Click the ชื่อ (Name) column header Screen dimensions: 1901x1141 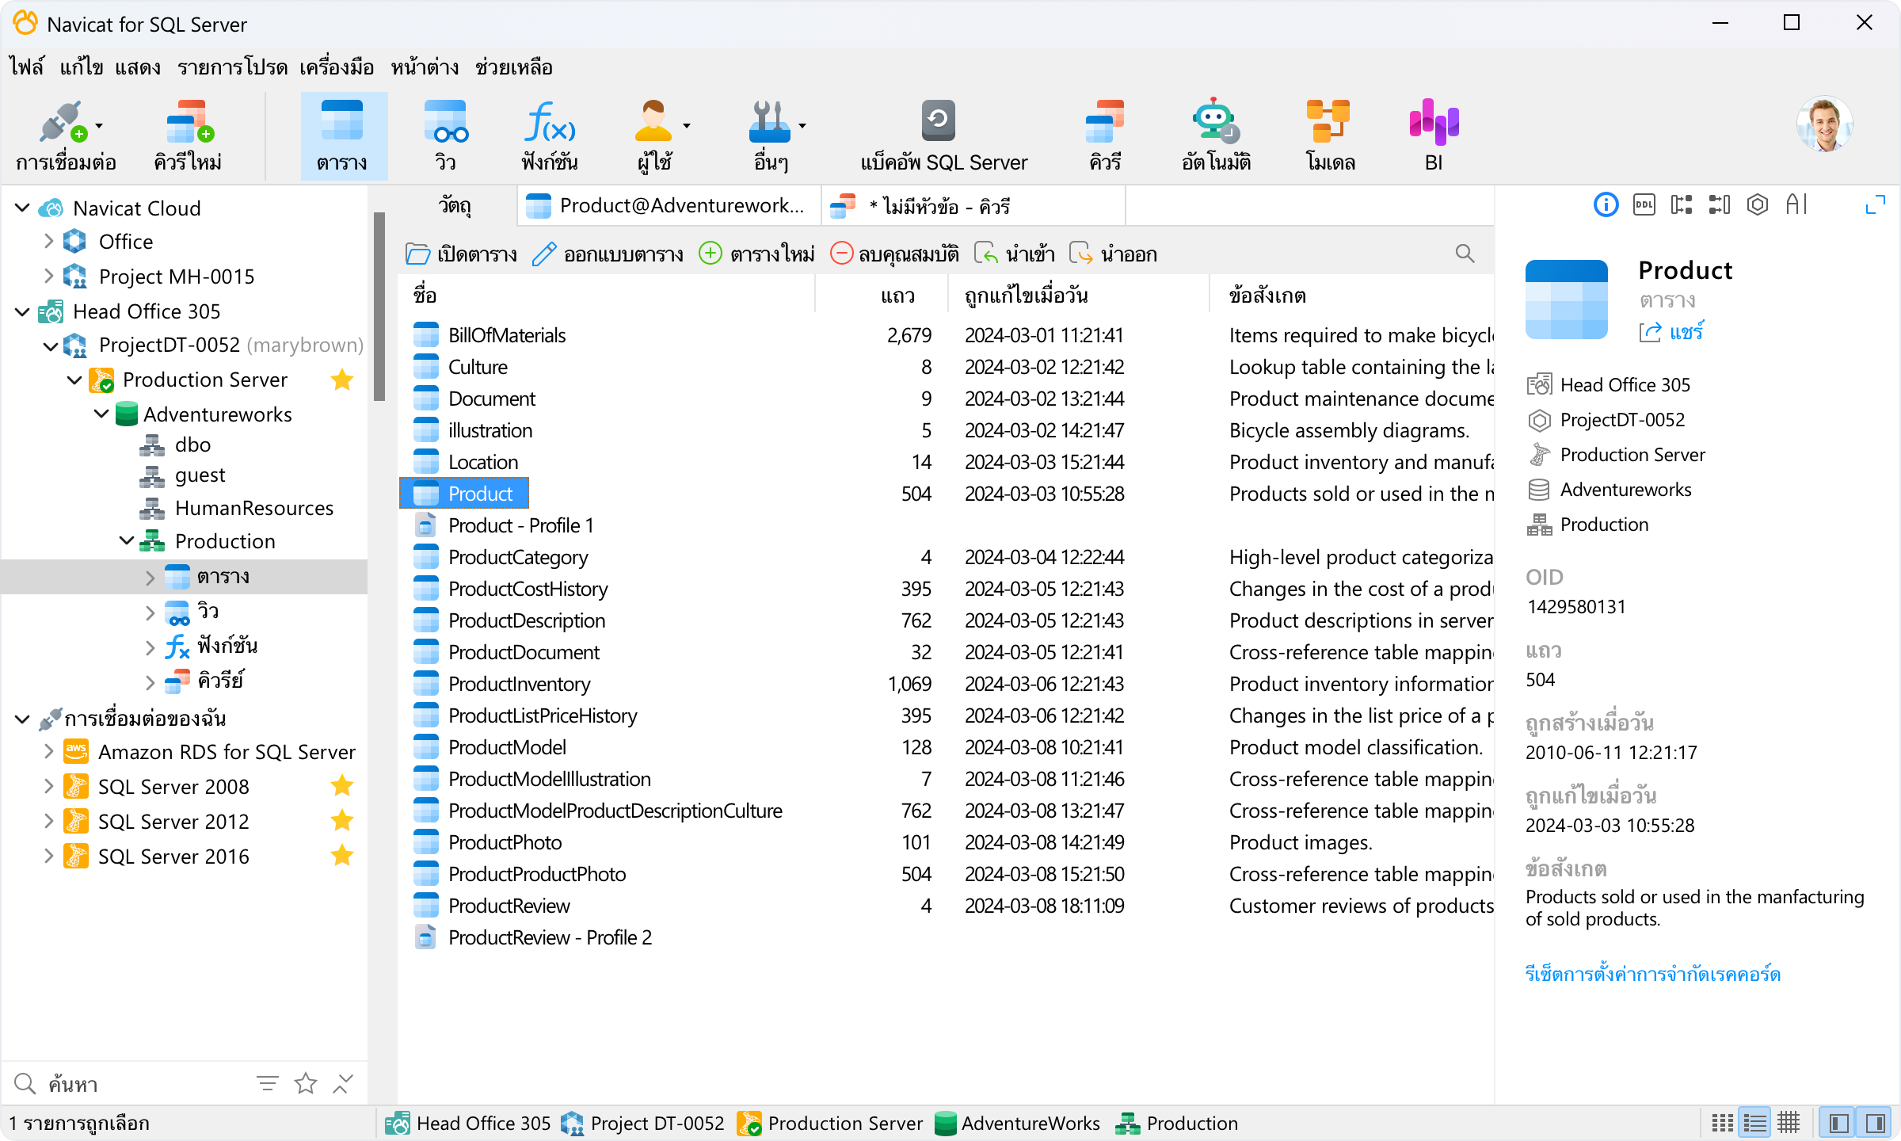pos(607,296)
